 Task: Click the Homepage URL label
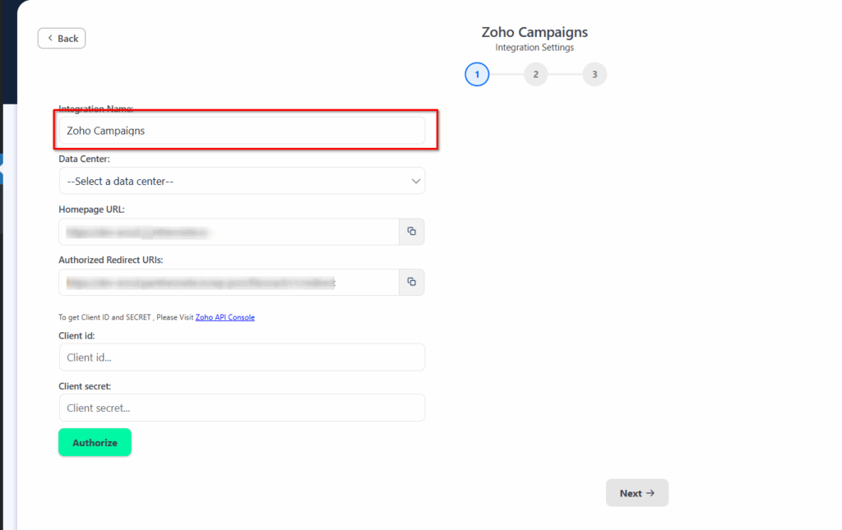tap(92, 210)
